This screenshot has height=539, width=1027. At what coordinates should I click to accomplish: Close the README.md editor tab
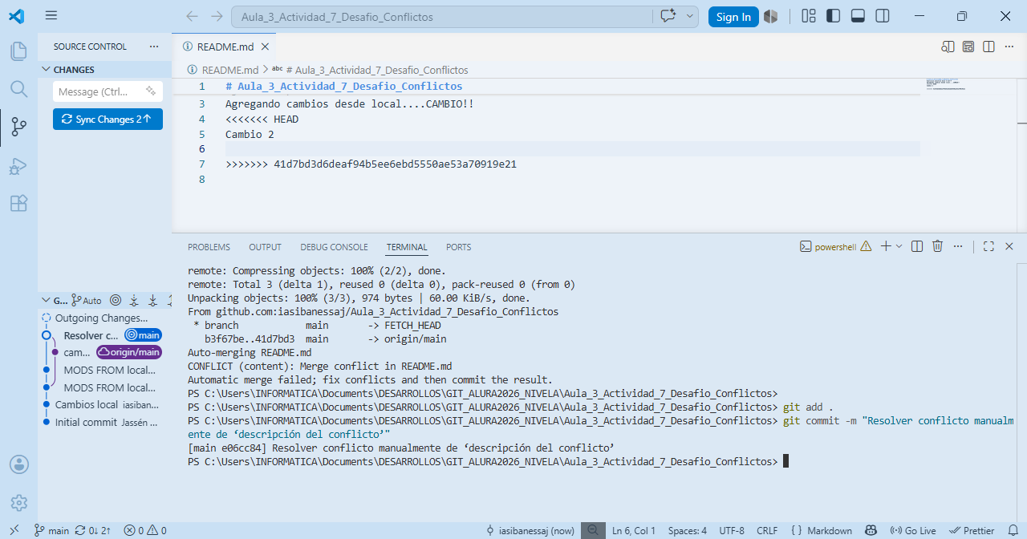point(265,47)
